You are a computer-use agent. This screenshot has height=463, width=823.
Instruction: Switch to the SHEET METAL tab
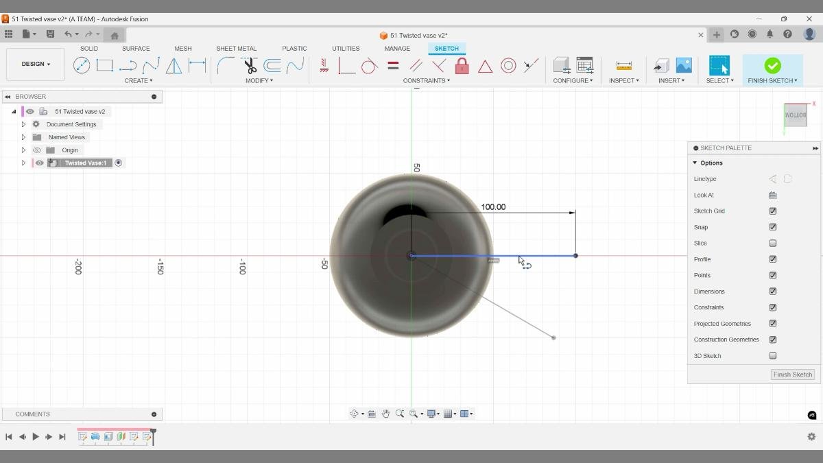coord(236,48)
